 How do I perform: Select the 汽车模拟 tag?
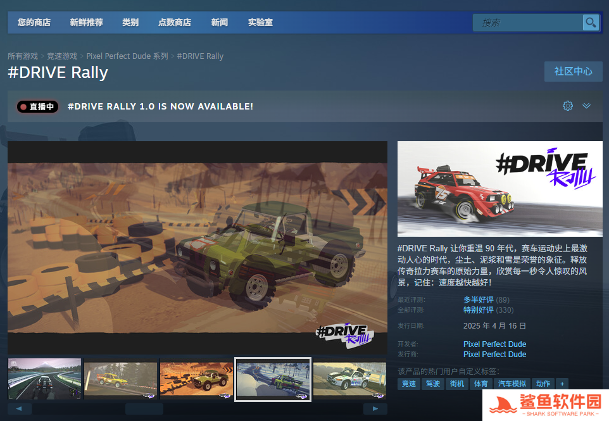[512, 384]
